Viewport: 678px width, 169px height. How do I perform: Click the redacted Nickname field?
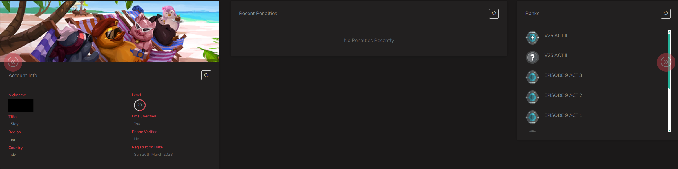click(21, 105)
